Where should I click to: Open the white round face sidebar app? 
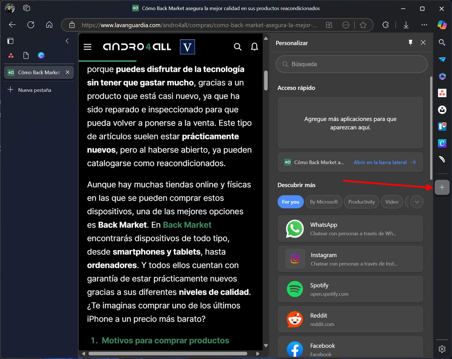pos(442,110)
